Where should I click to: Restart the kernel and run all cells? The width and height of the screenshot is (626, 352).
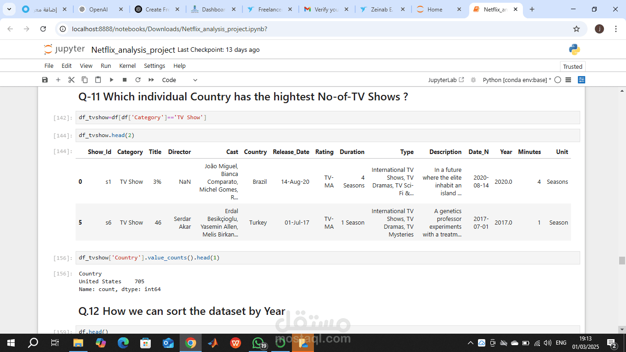coord(151,80)
